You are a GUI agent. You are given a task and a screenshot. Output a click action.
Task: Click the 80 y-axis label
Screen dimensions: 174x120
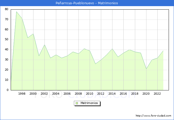click(6, 9)
